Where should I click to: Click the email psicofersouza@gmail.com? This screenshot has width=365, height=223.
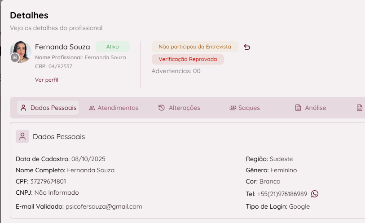[x=104, y=206]
